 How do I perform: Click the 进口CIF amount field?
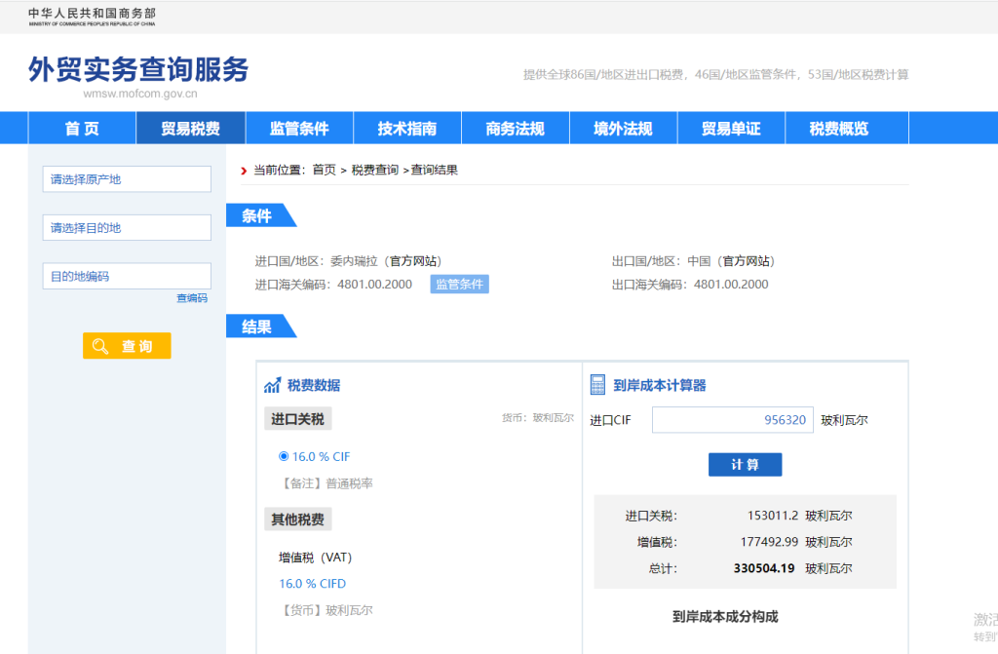[733, 420]
